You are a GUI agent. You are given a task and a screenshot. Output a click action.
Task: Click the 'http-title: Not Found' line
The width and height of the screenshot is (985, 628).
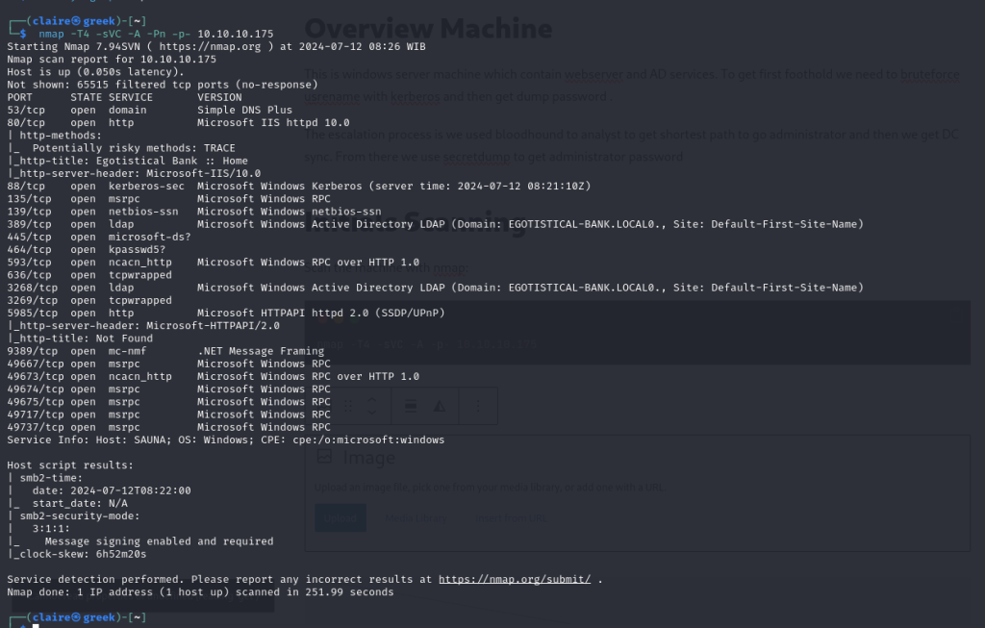coord(80,339)
